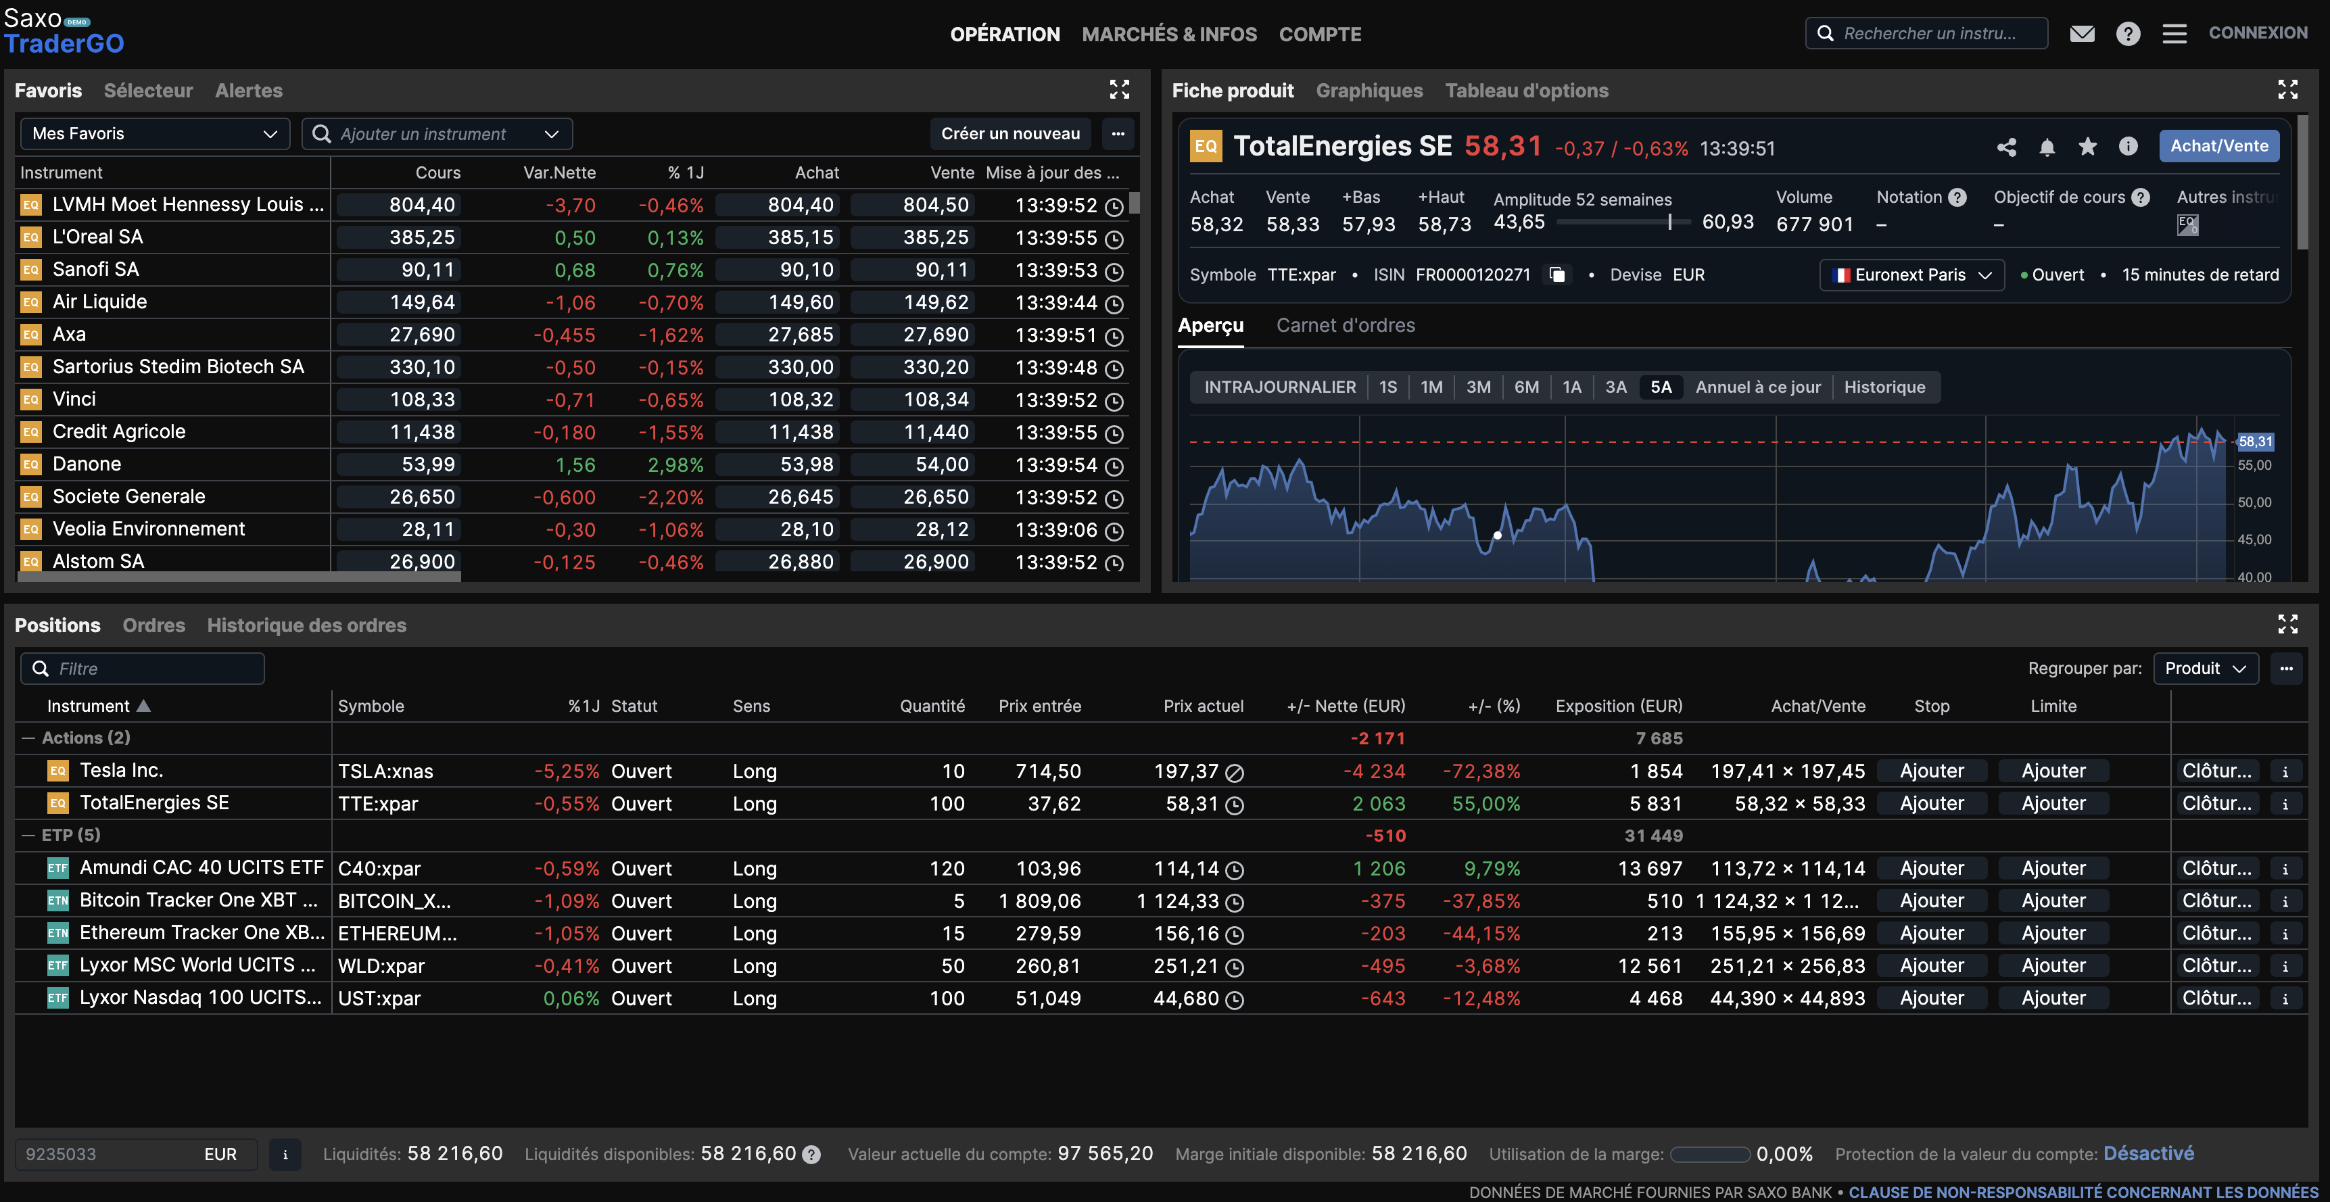Add limit for Bitcoin Tracker position

(x=2053, y=900)
